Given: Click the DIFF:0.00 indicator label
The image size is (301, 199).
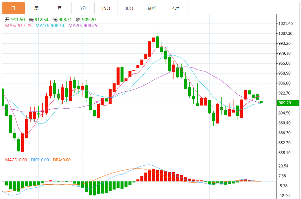Looking at the screenshot, I should 40,160.
